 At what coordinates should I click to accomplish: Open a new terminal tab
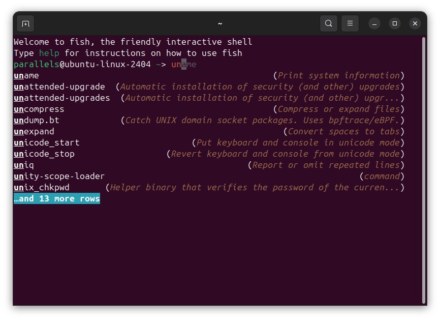pos(25,23)
